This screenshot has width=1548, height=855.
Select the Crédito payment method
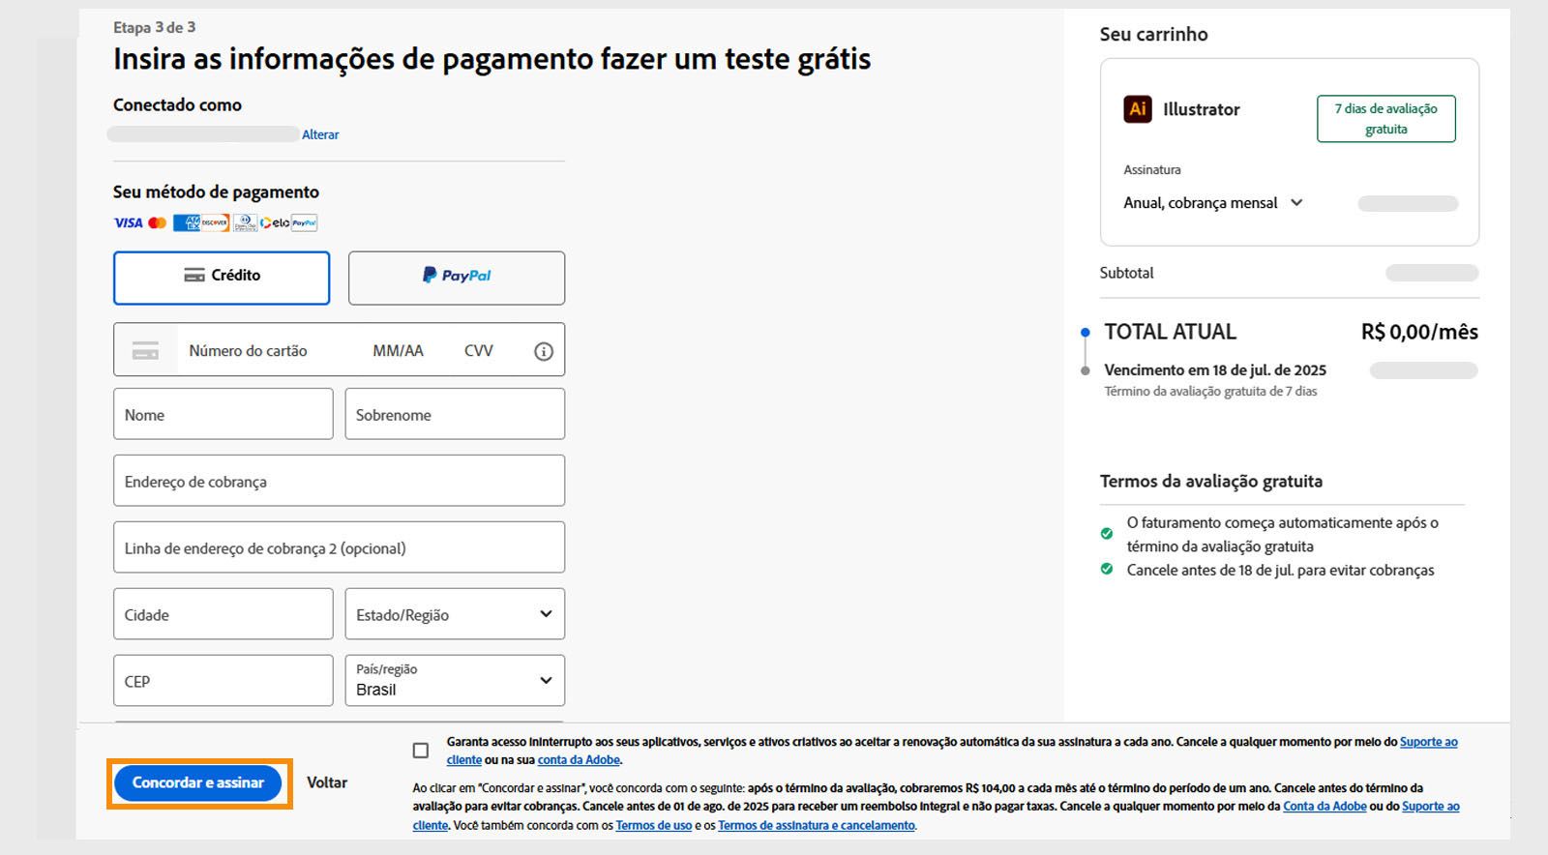click(222, 278)
